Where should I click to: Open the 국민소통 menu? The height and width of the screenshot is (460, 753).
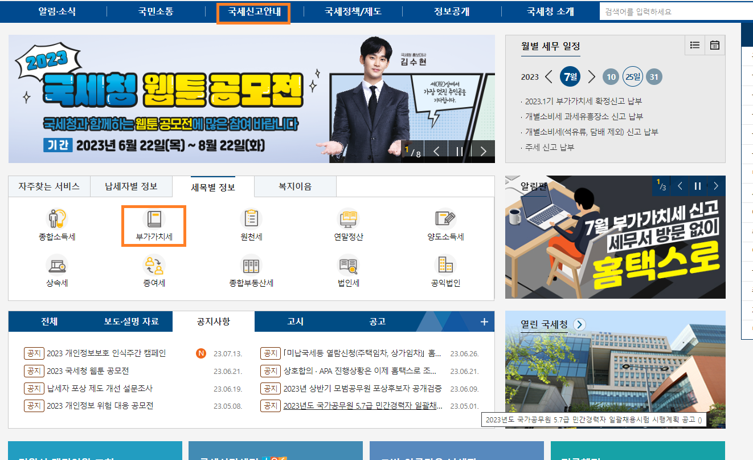(156, 11)
